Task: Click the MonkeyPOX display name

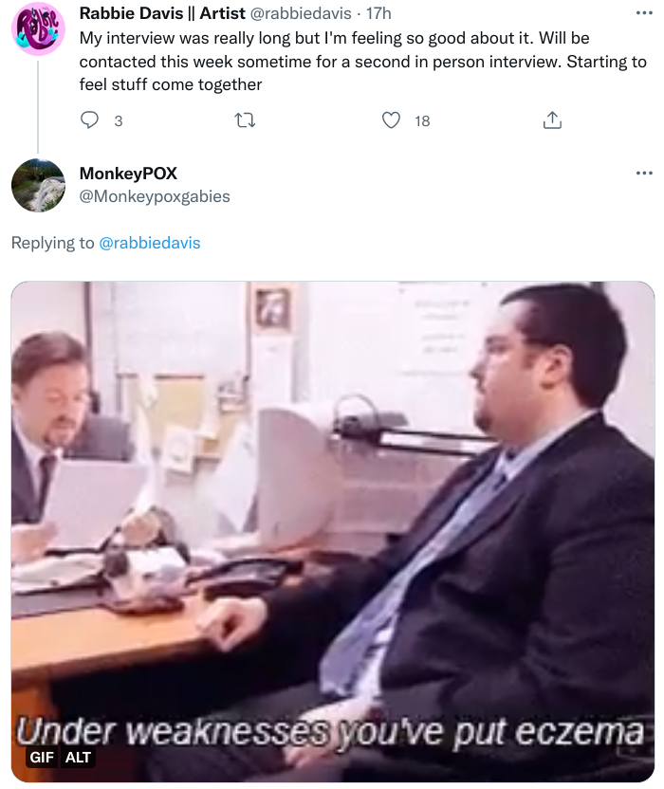Action: point(128,174)
